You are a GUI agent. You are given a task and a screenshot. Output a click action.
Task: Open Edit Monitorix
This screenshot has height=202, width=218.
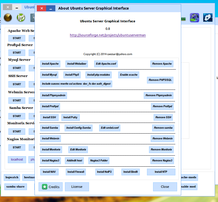click(x=78, y=150)
